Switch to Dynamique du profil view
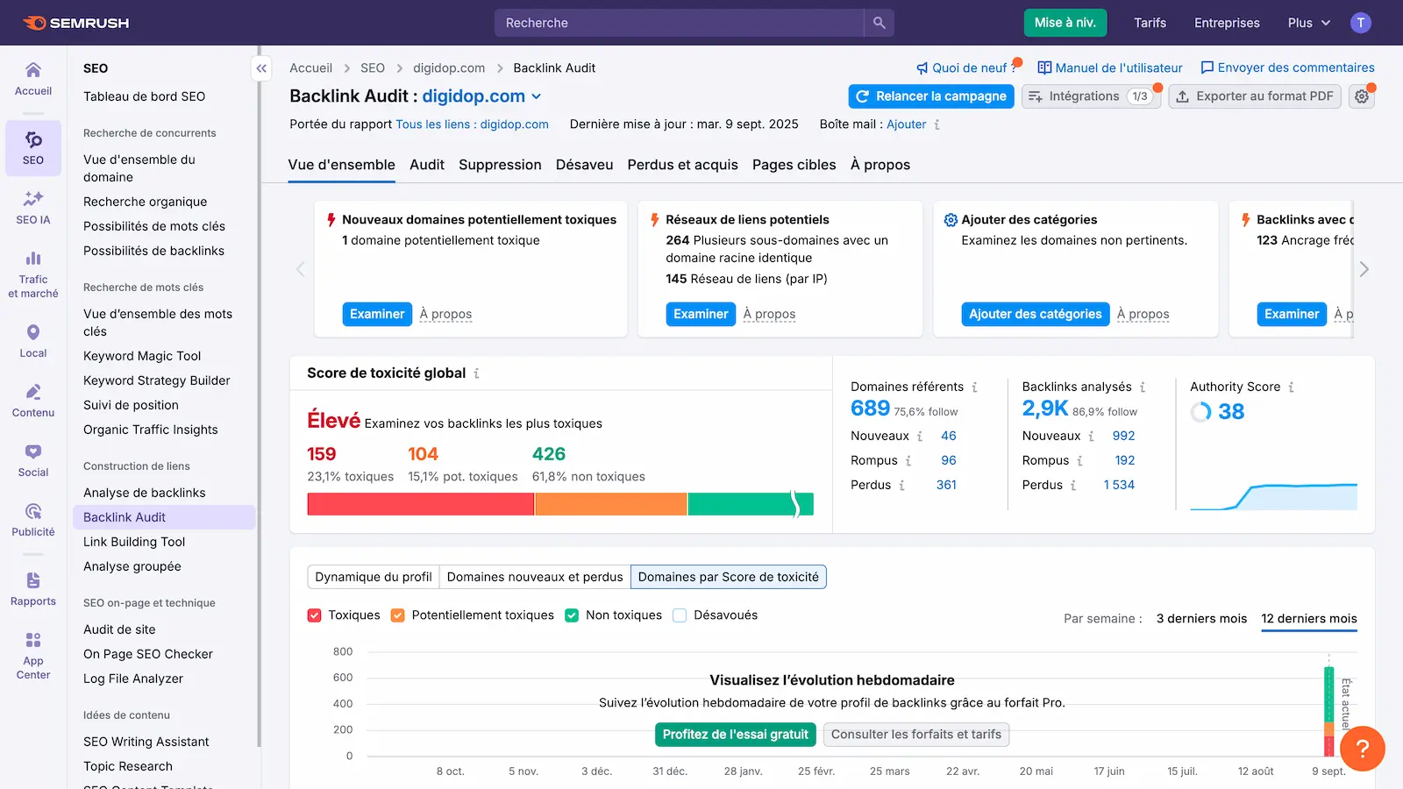 374,577
